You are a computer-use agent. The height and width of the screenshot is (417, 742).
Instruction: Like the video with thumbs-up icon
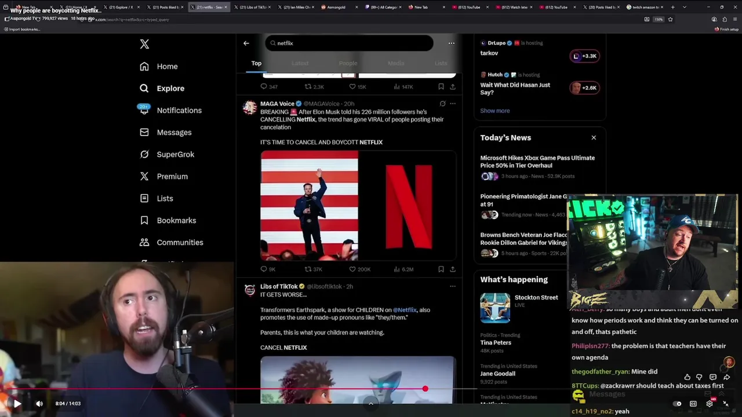(x=688, y=377)
